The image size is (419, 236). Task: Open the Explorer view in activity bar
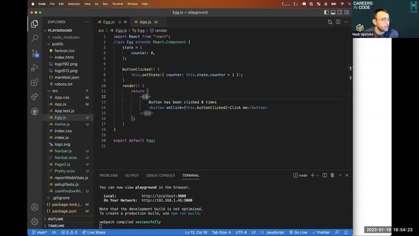point(35,24)
